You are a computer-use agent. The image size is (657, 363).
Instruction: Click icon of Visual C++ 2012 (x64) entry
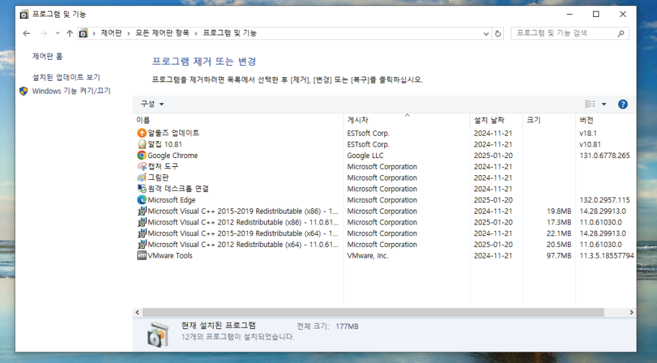click(141, 244)
